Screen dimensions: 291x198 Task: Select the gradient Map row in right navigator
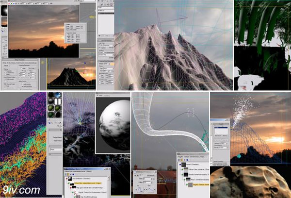click(x=196, y=180)
